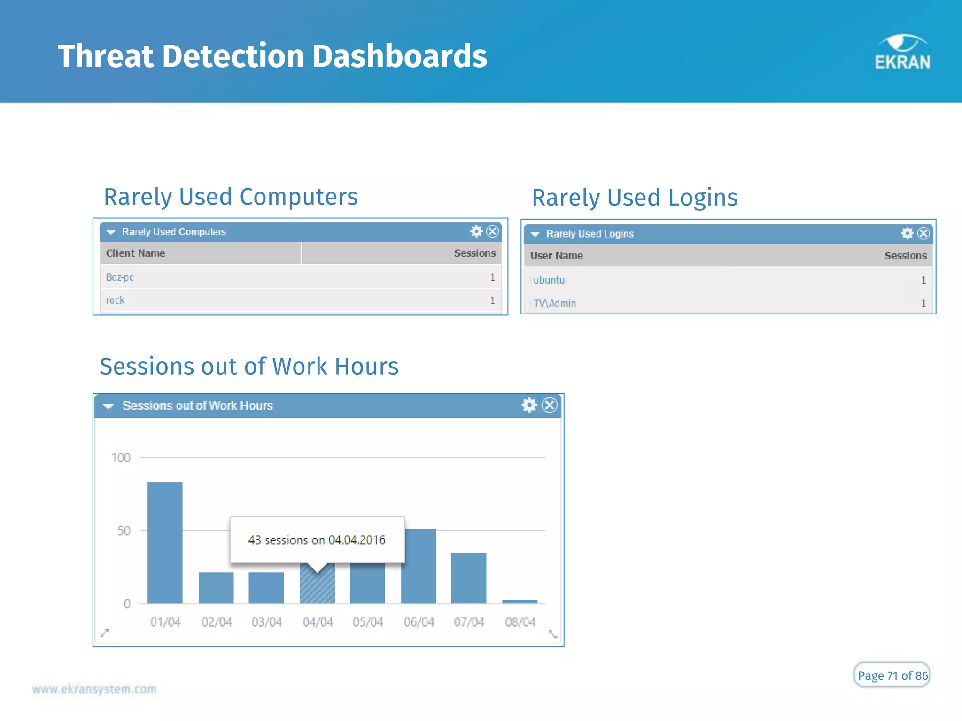Viewport: 962px width, 721px height.
Task: Select the 02/04 bar in the chart
Action: click(x=216, y=588)
